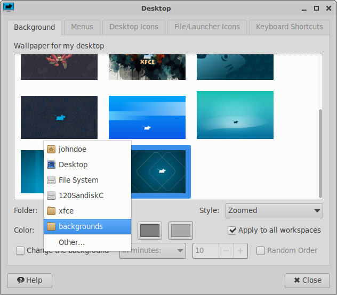
Task: Click the minus button of the interval spinner
Action: pos(226,251)
